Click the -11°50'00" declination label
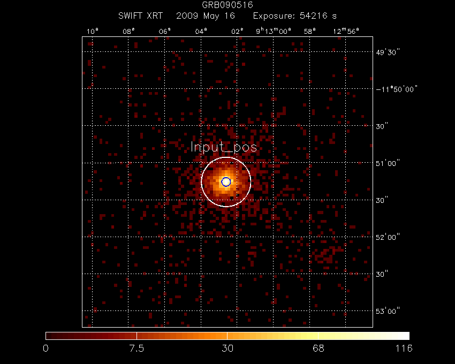This screenshot has width=455, height=364. [396, 88]
